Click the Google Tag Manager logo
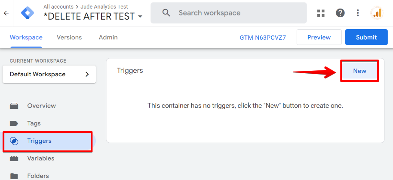393x180 pixels. click(x=29, y=13)
